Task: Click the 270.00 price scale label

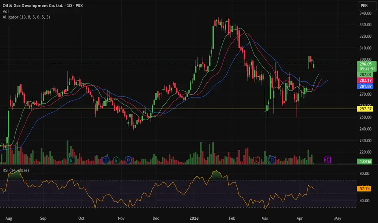Action: pos(365,94)
